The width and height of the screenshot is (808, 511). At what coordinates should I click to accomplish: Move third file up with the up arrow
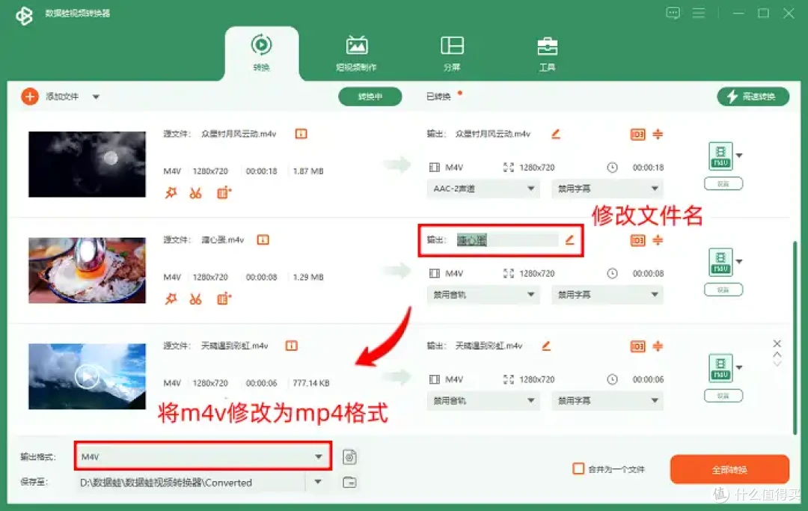777,355
